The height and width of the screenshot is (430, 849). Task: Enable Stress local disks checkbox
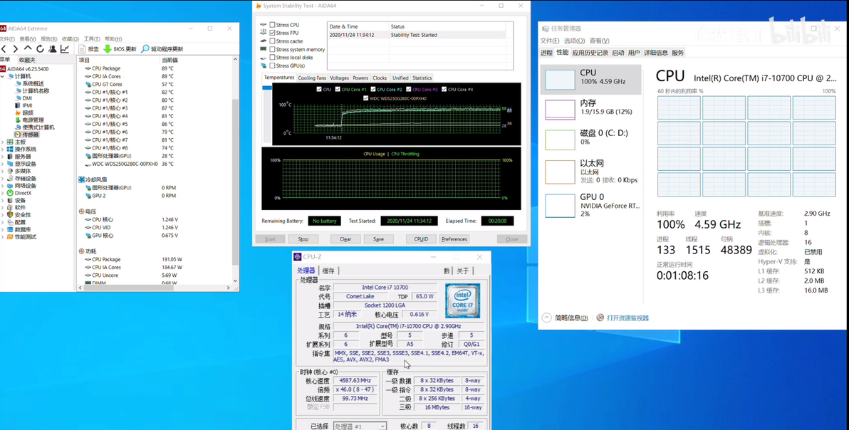[x=272, y=58]
